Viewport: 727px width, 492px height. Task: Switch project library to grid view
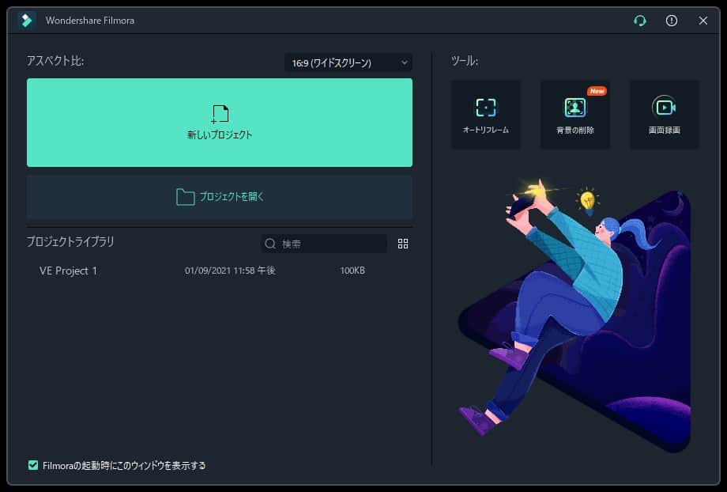click(x=403, y=244)
